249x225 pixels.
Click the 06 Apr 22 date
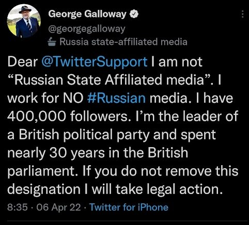coord(58,207)
